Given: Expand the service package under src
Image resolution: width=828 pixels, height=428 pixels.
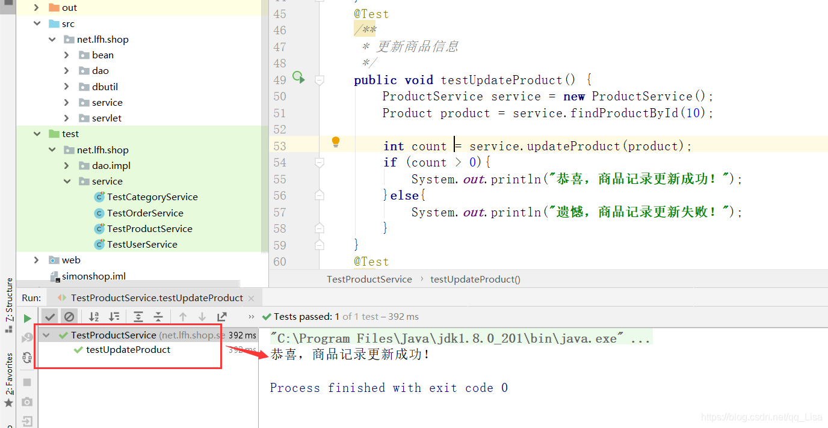Looking at the screenshot, I should coord(67,102).
